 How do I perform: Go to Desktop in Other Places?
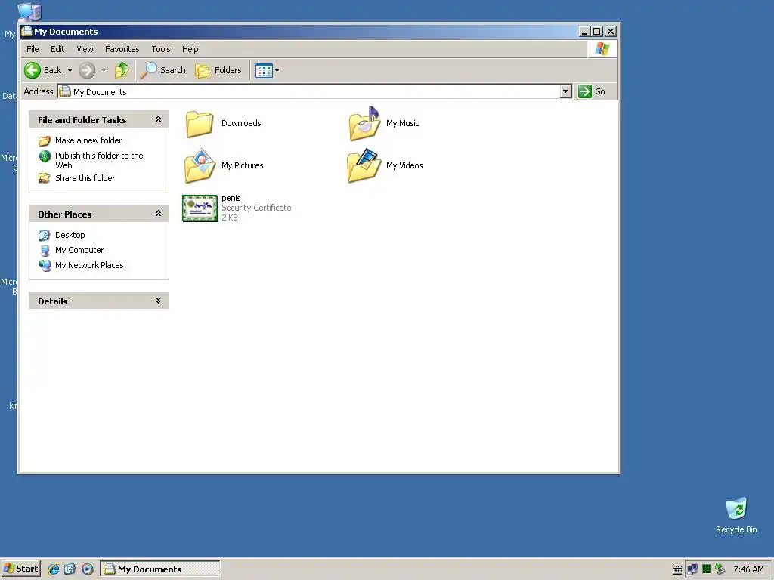click(70, 235)
